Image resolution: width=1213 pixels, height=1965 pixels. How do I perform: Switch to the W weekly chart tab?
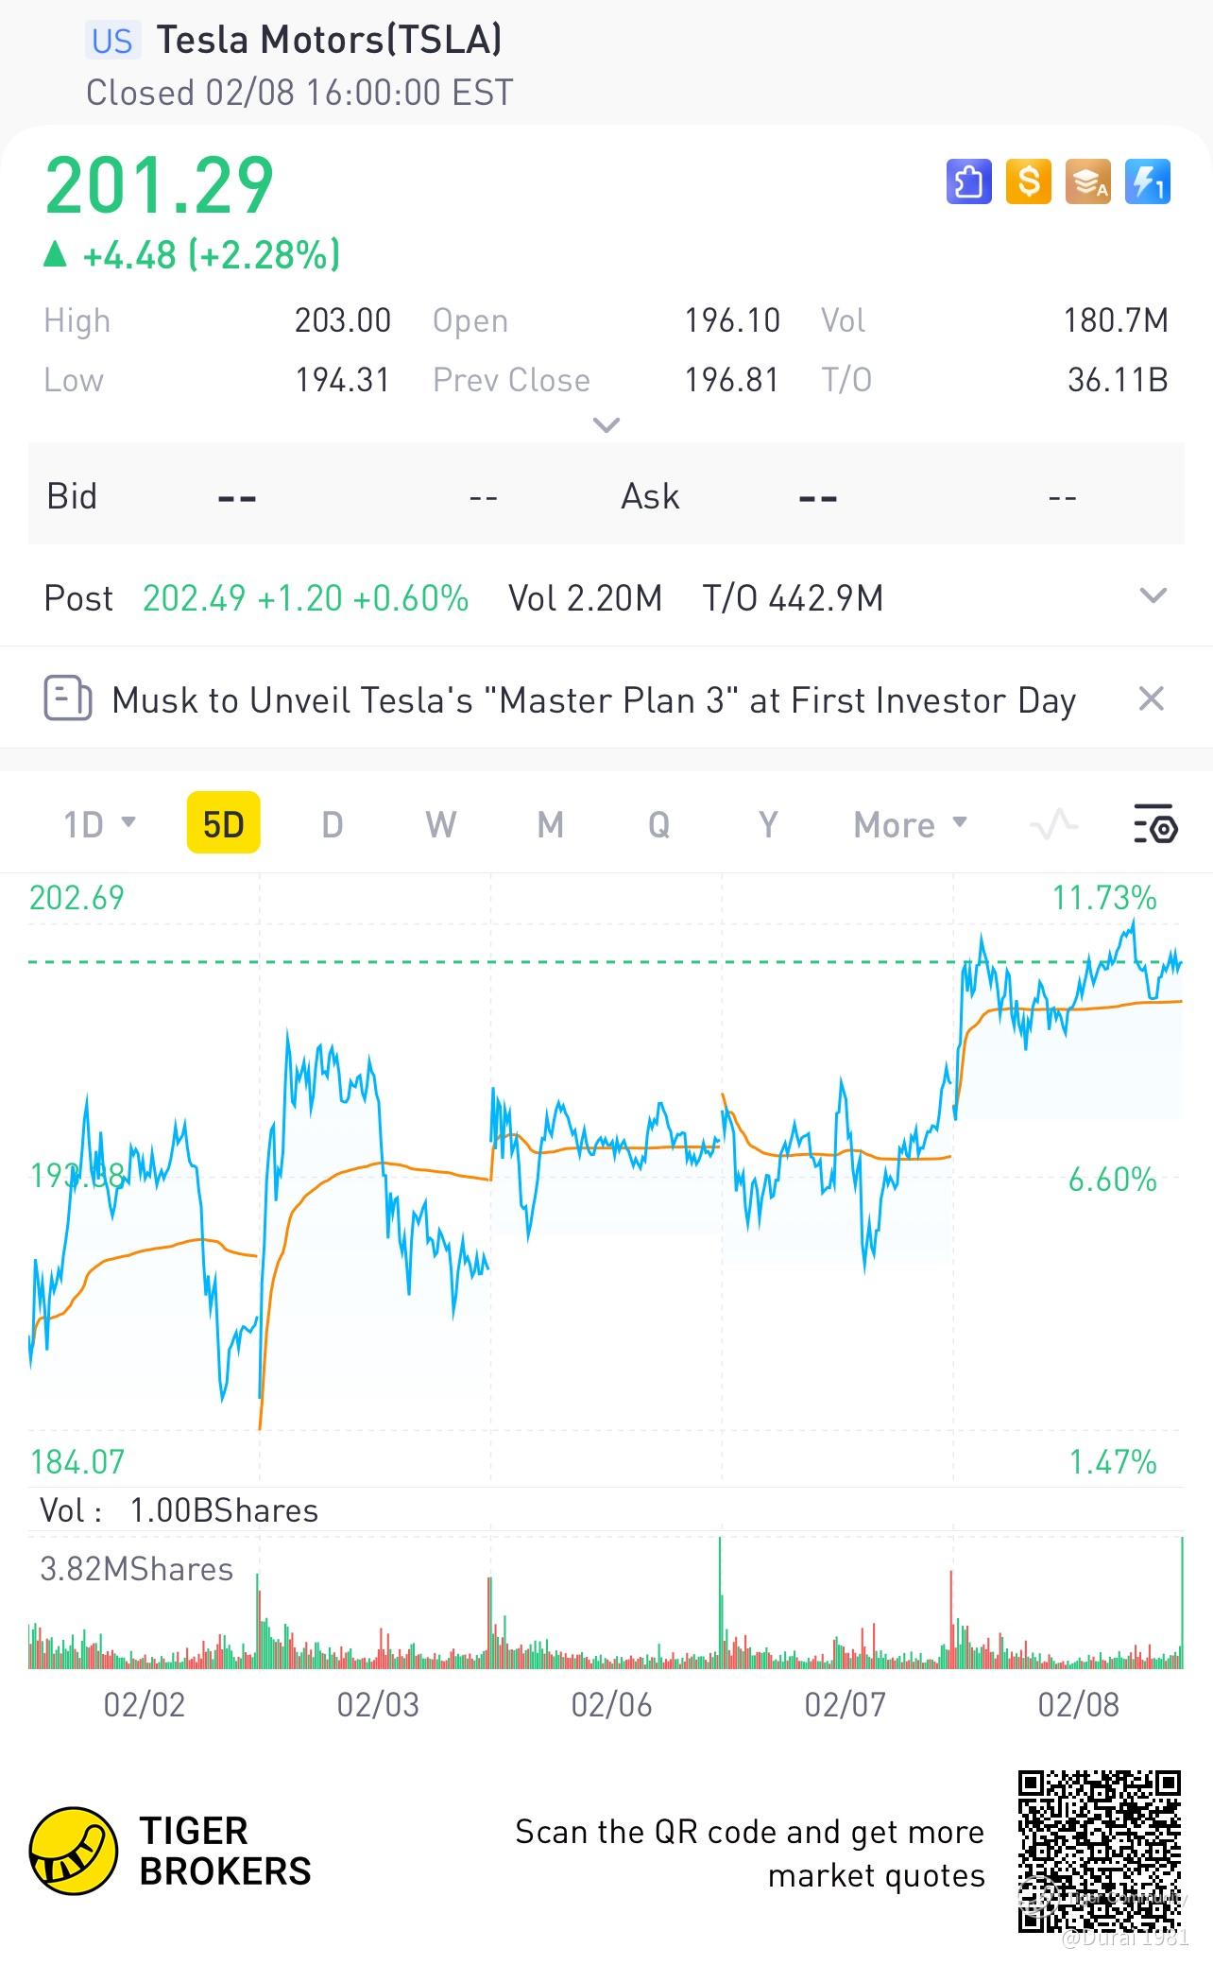tap(440, 824)
